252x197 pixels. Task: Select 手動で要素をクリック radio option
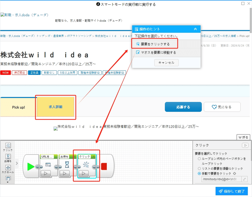pos(199,174)
